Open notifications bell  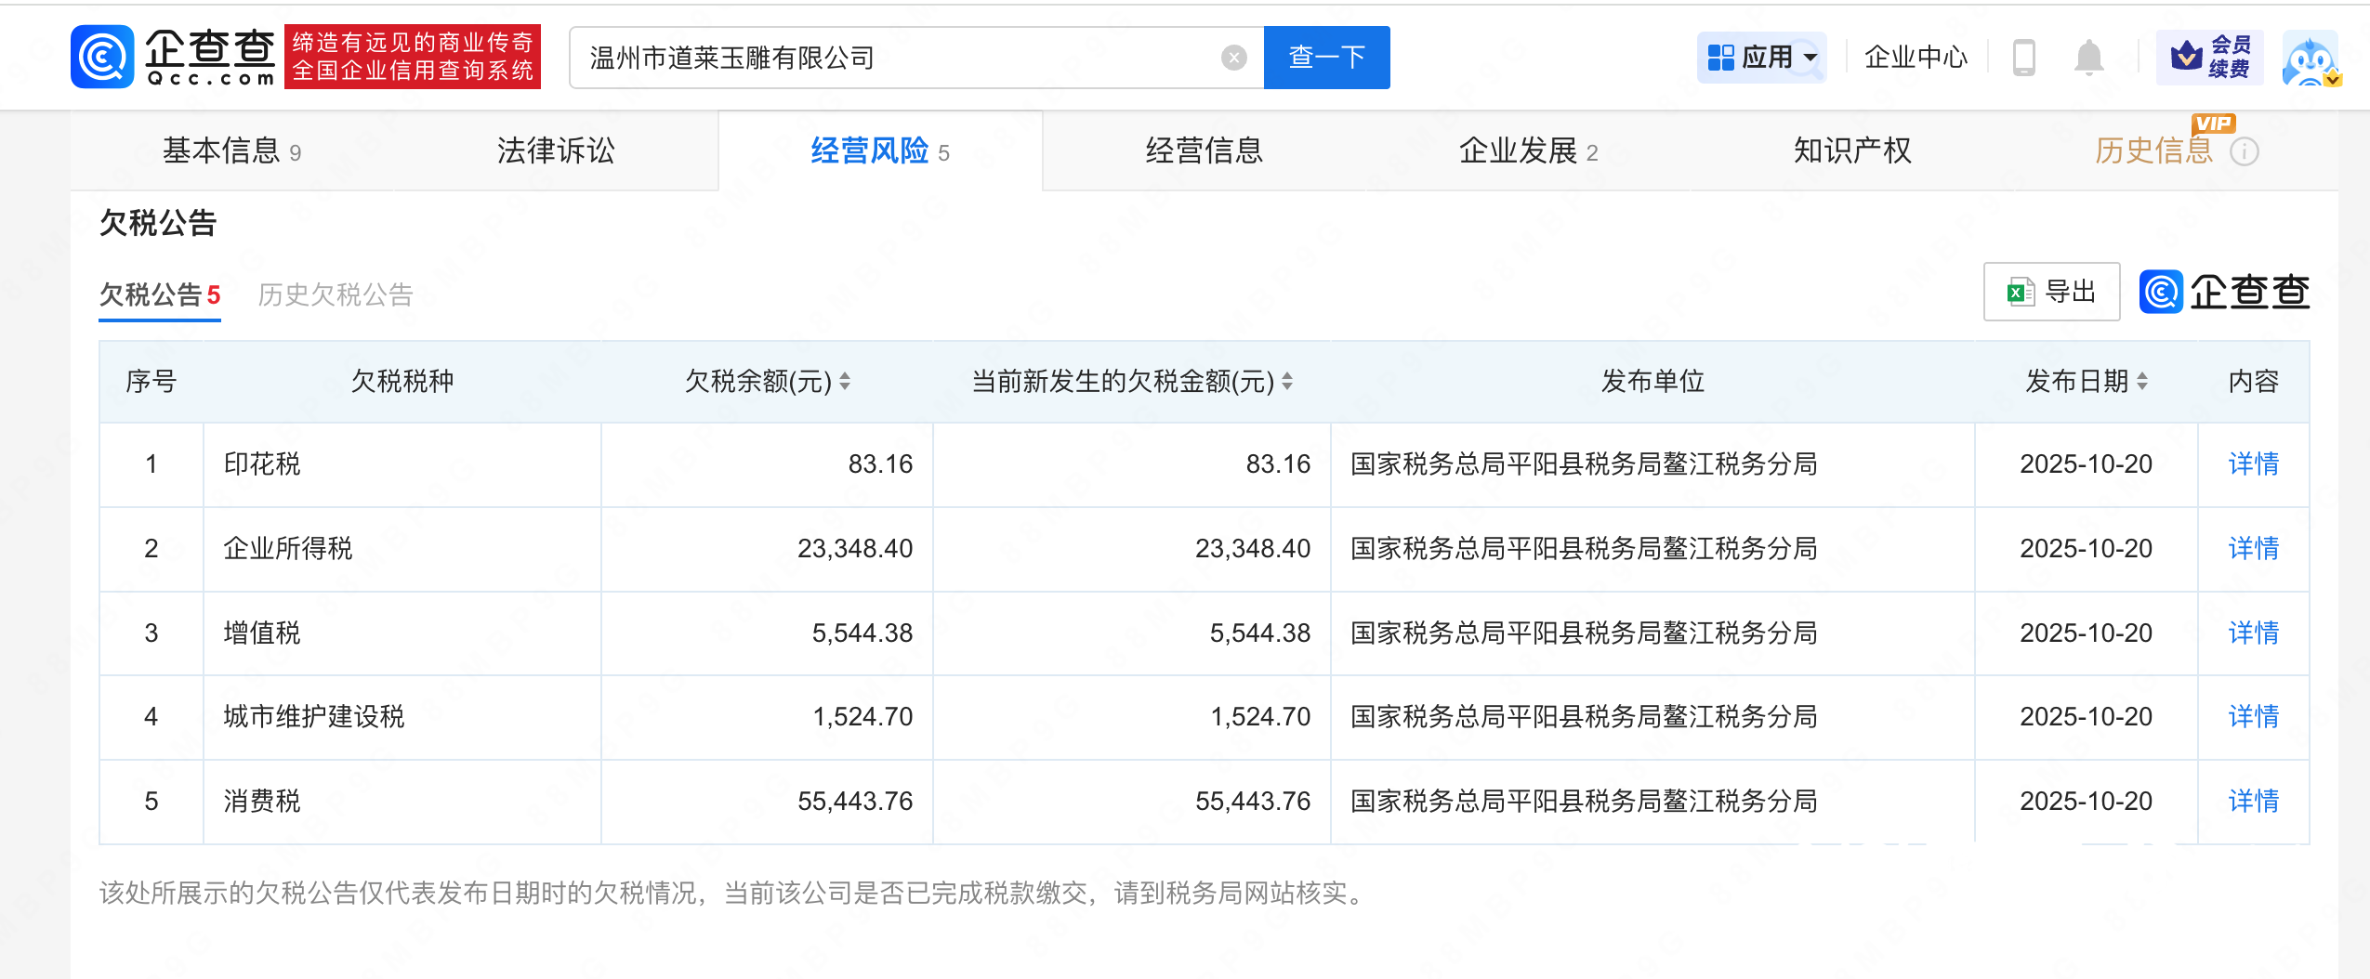tap(2088, 58)
